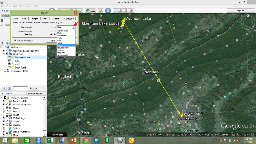
Task: Click the historical imagery clock icon
Action: [88, 11]
